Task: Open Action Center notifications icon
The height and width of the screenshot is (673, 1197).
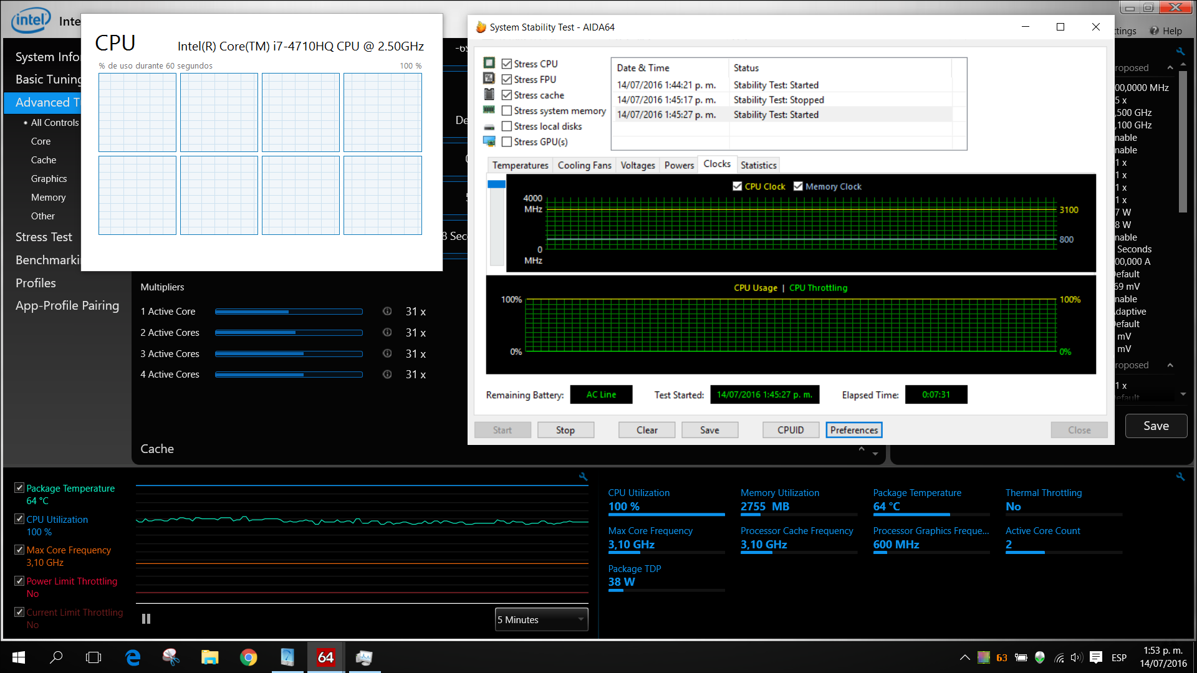Action: 1096,657
